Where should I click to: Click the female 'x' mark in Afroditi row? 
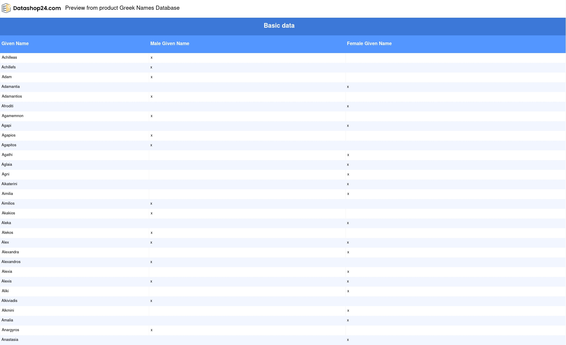pyautogui.click(x=348, y=106)
